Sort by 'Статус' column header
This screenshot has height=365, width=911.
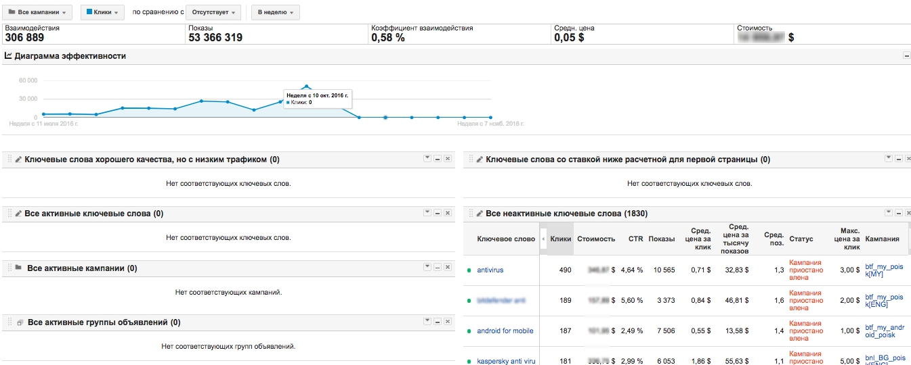pos(801,239)
